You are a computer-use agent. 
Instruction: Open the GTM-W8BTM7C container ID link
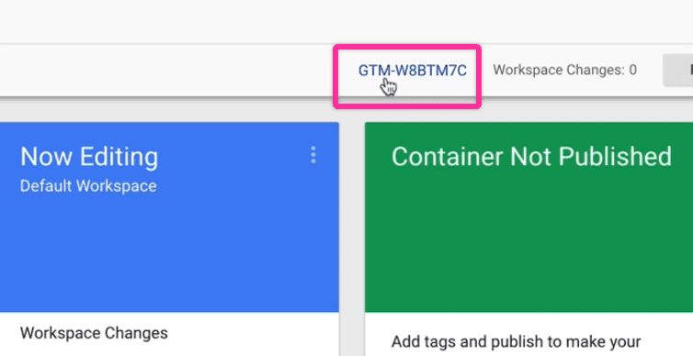pos(412,71)
